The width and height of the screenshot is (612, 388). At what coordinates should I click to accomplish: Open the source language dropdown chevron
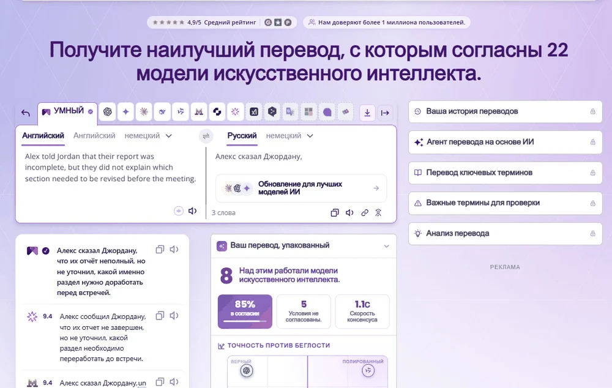[x=169, y=136]
